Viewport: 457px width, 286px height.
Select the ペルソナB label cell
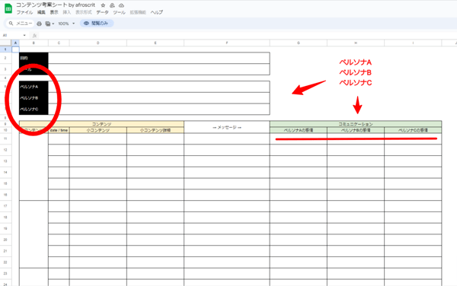[34, 98]
